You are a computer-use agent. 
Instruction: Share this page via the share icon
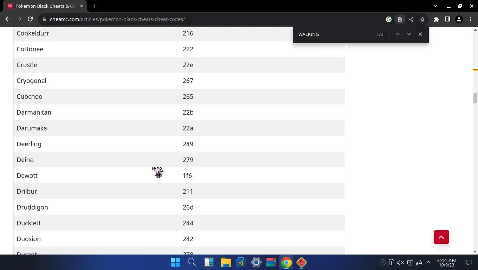411,19
